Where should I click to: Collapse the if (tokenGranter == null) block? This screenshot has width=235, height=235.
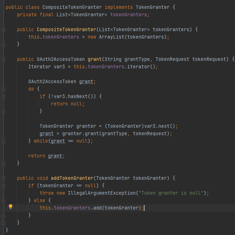coord(4,186)
